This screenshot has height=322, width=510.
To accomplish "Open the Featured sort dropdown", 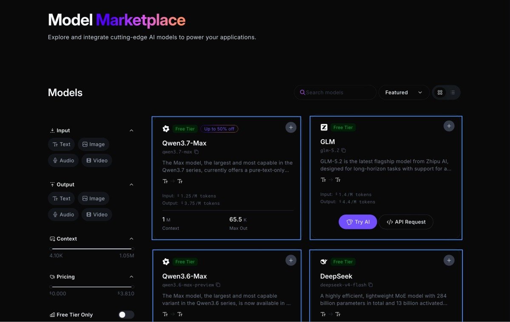I will 404,92.
